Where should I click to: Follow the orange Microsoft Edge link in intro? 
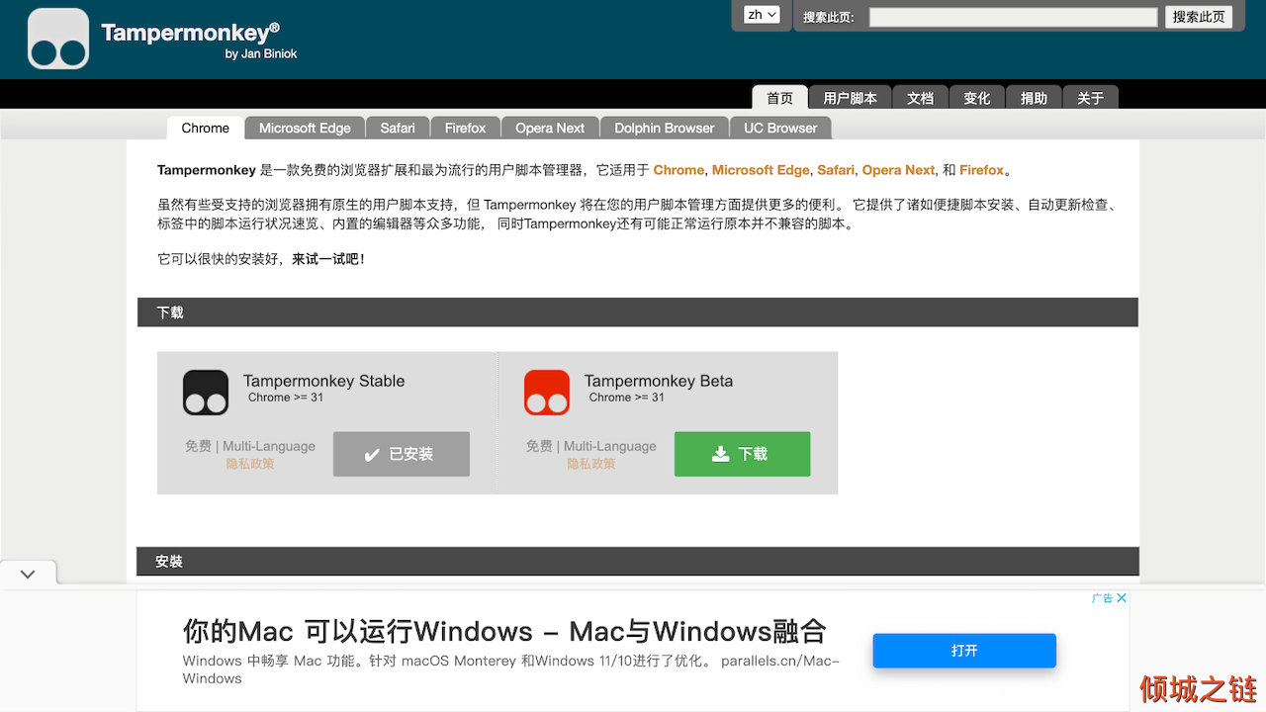pyautogui.click(x=761, y=170)
